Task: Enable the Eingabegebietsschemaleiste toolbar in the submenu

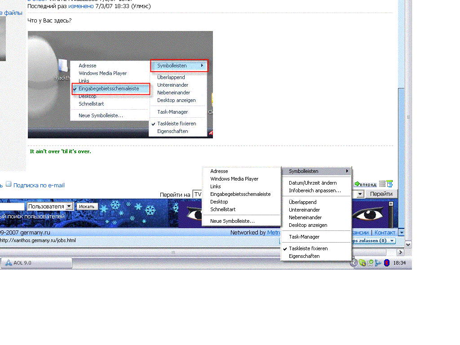Action: click(240, 194)
